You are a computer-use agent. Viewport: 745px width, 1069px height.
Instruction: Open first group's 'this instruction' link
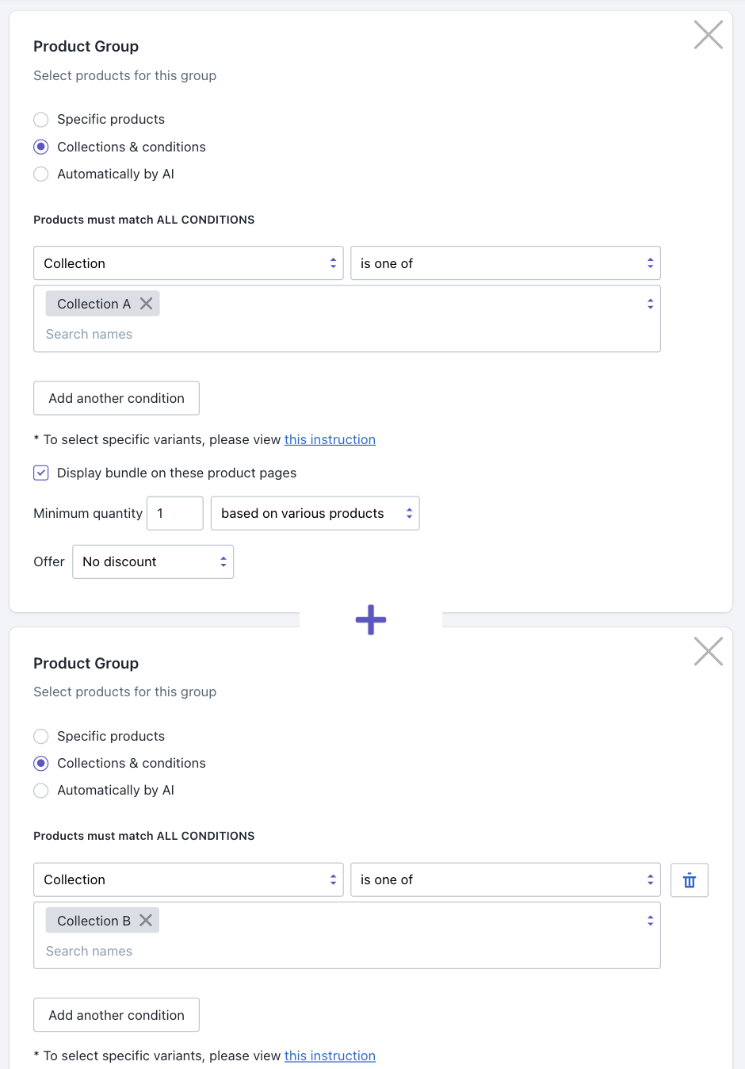[x=330, y=439]
